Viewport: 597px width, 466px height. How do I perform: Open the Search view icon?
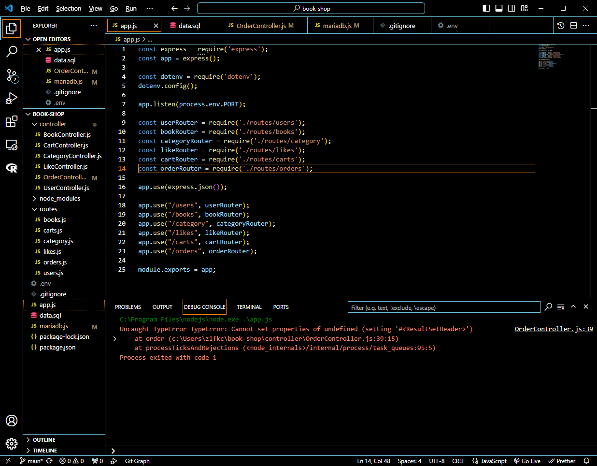12,51
